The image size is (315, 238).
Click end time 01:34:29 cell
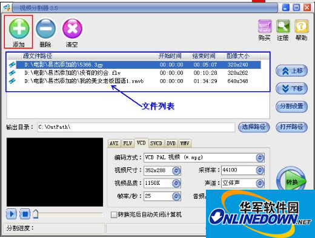(x=205, y=81)
